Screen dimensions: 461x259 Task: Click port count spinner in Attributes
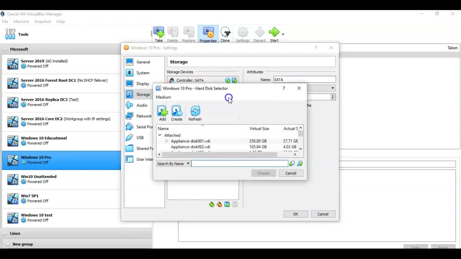tap(333, 97)
